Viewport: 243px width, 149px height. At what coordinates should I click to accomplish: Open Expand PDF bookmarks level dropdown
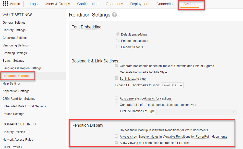click(172, 85)
